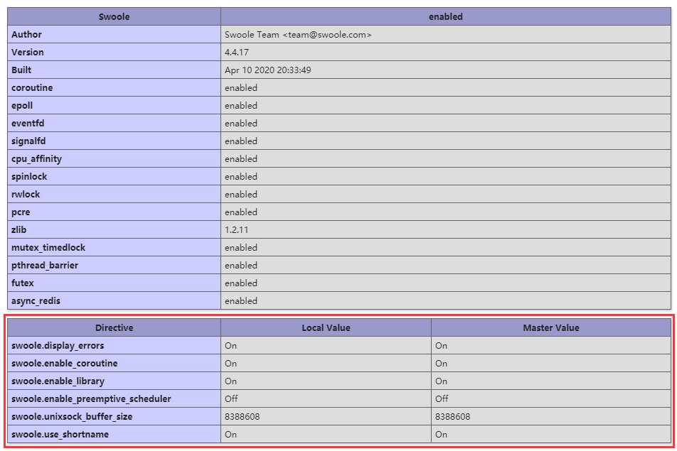Click Master Value "On" for swoole.enable_coroutine

441,363
